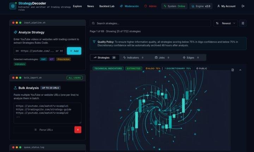Screen dimensions: 254x152
Task: Collapse the strategy card with chevron
Action: 240,70
